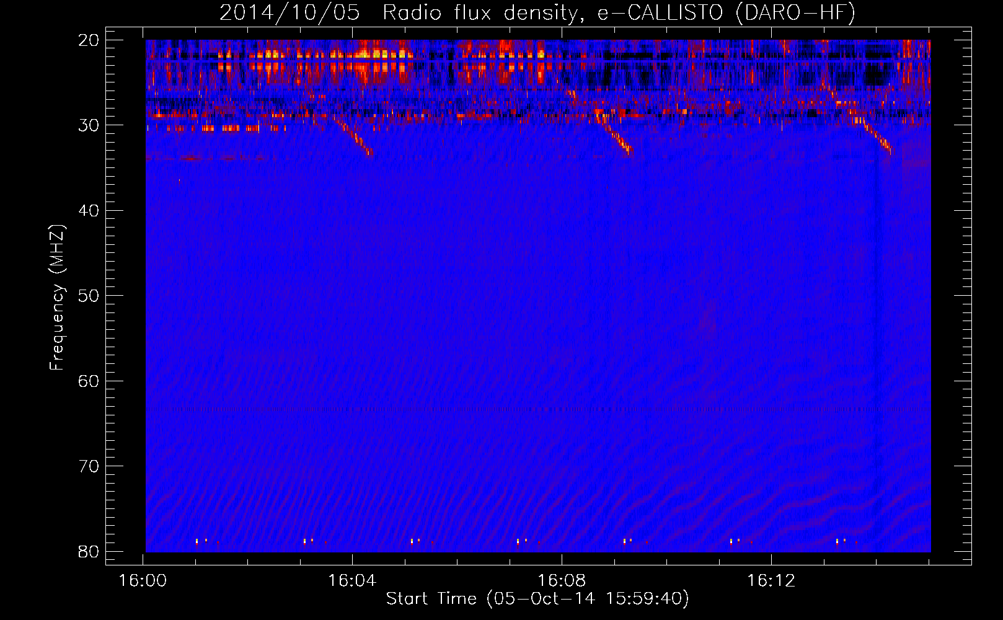The width and height of the screenshot is (1003, 620).
Task: Click the drifting burst streak near 16:04
Action: point(355,136)
